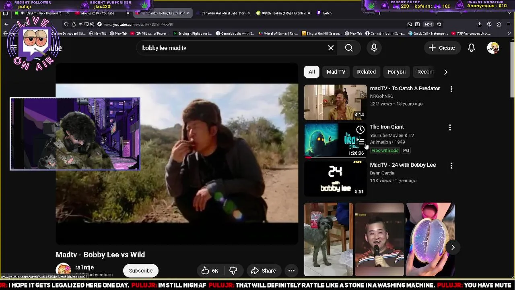The width and height of the screenshot is (515, 290).
Task: Select the All filter chip
Action: (x=312, y=72)
